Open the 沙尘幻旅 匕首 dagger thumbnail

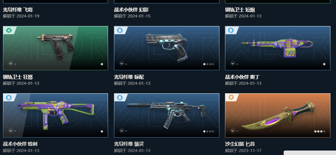[x=277, y=115]
